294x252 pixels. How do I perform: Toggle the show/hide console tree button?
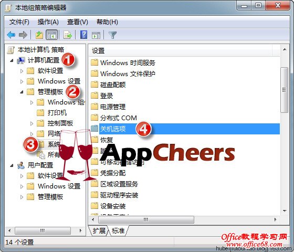(52, 35)
